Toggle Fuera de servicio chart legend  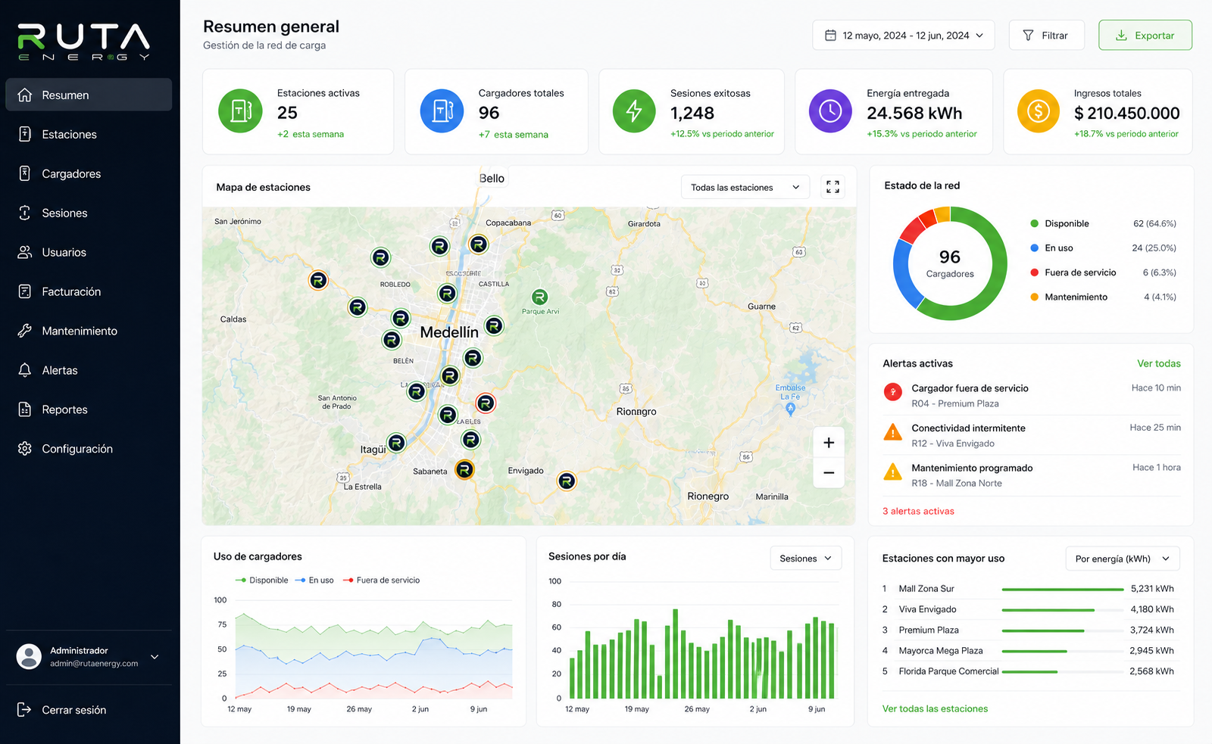(381, 581)
